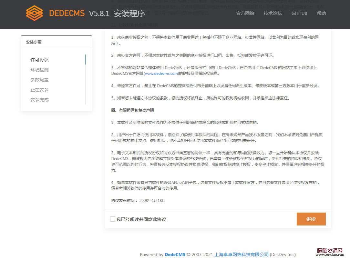The image size is (350, 260).
Task: Check the 我已经阅读并同意此协议 checkbox
Action: [113, 219]
